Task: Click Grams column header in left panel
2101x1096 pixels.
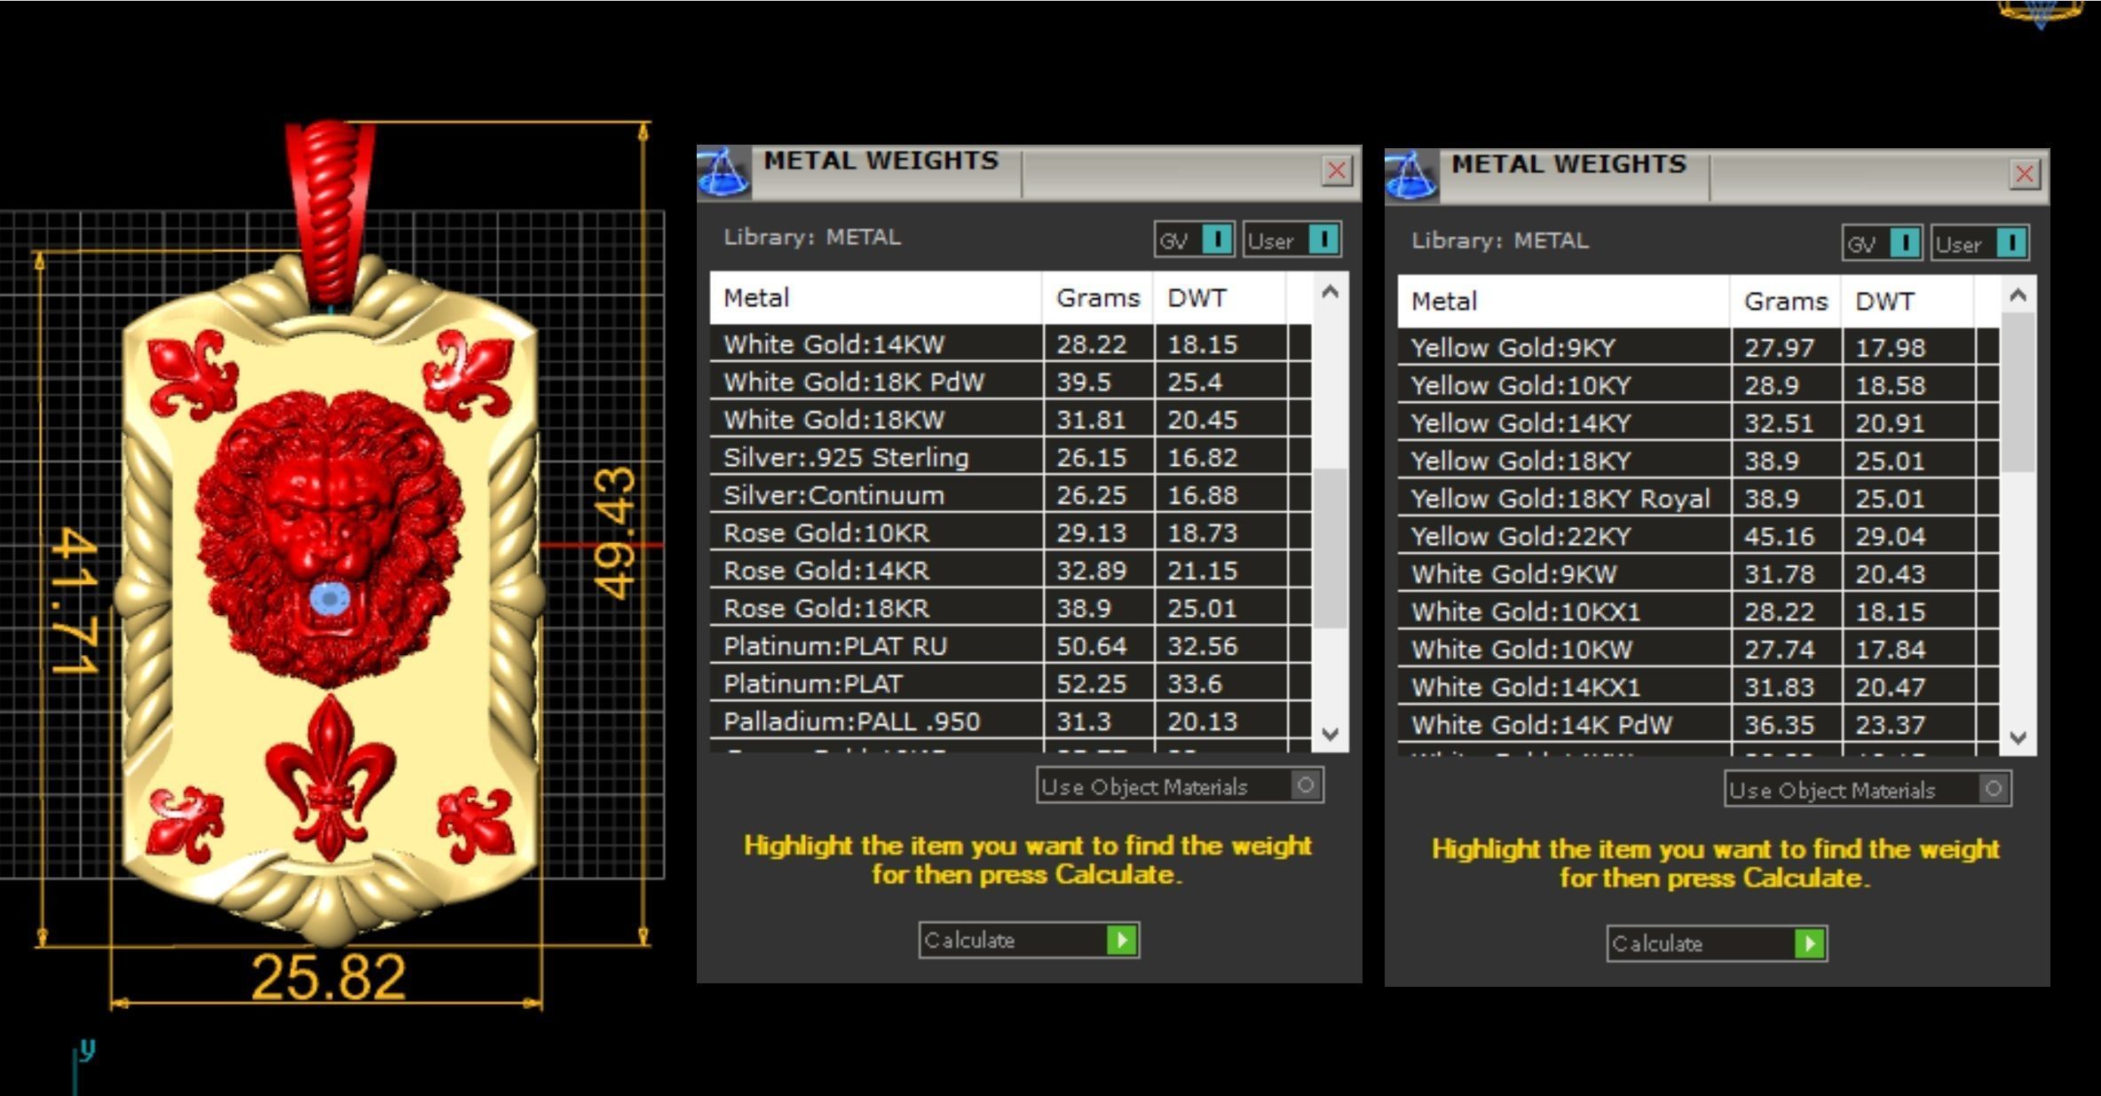Action: click(1097, 298)
